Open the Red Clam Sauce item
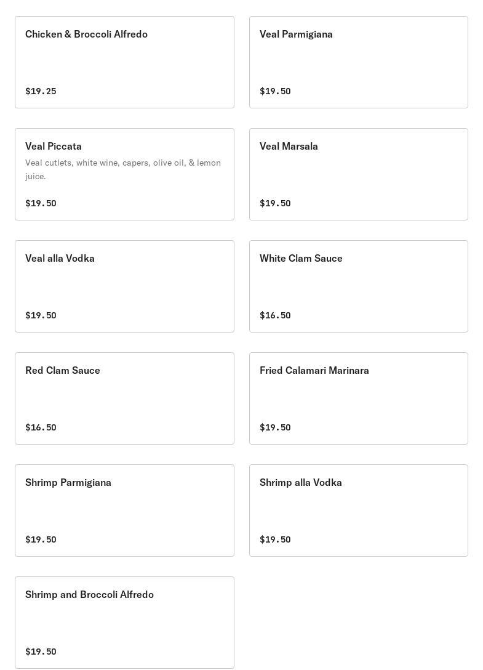Viewport: 483px width, 670px height. coord(124,398)
